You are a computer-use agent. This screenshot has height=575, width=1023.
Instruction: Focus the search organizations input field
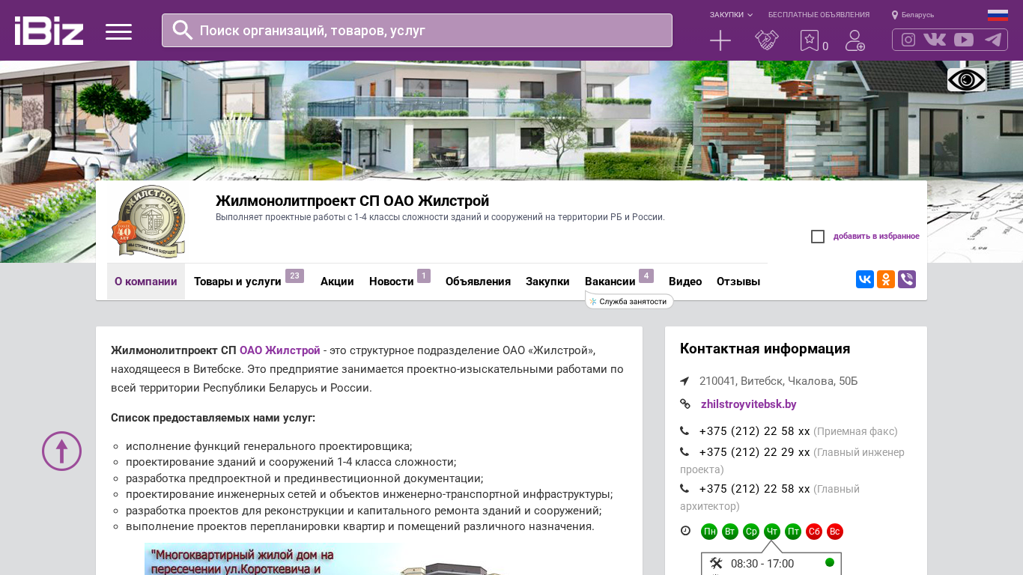[417, 30]
